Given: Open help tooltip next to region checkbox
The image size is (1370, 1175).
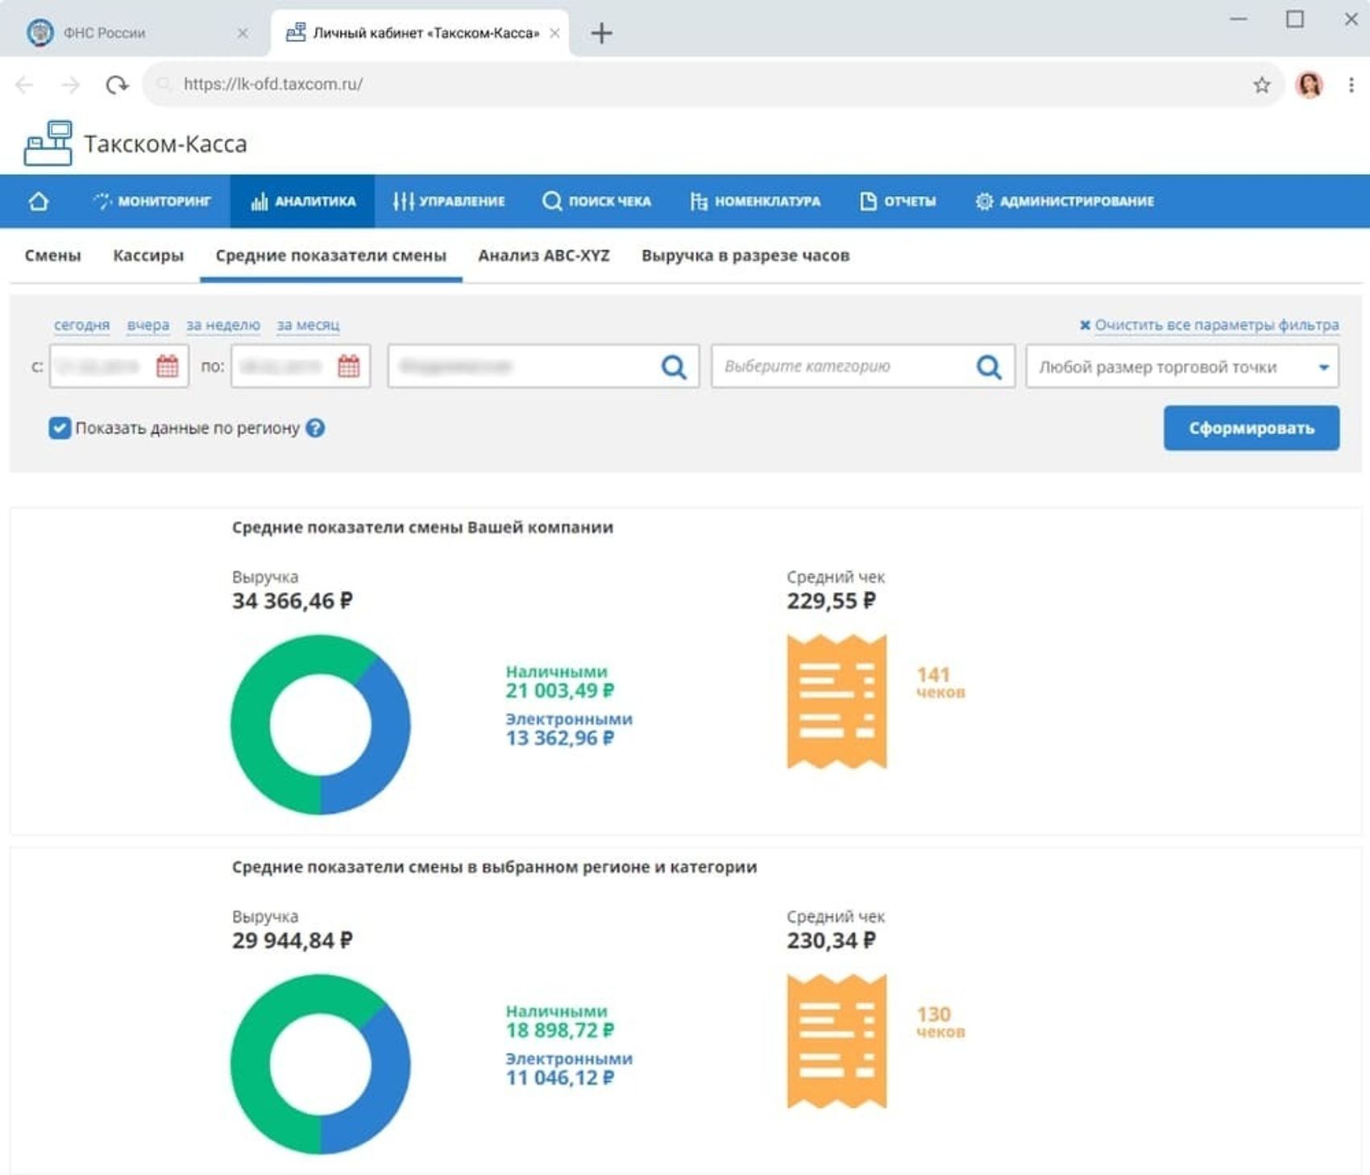Looking at the screenshot, I should pos(316,428).
